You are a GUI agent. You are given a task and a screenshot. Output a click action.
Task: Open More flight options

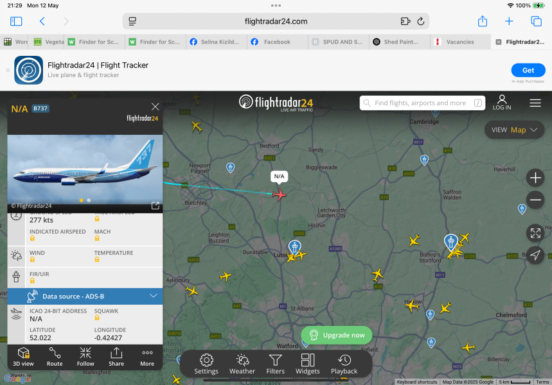147,357
